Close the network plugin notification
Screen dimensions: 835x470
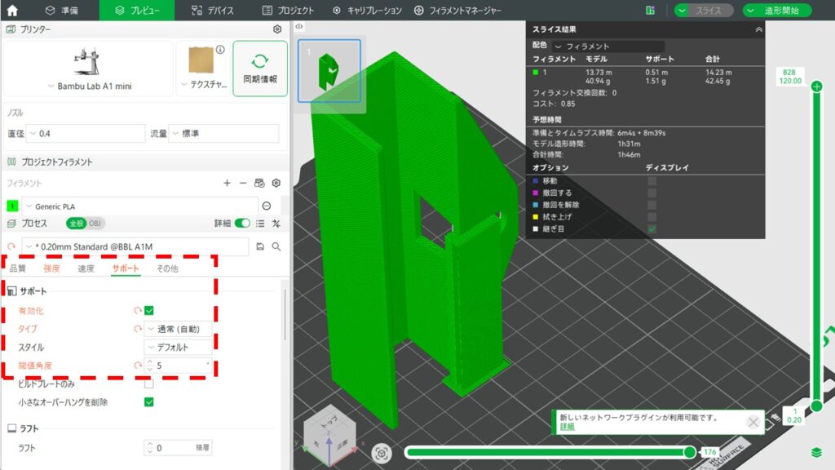tap(753, 423)
